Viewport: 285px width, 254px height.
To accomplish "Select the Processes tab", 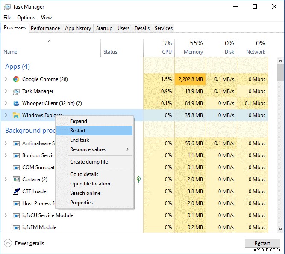I will tap(15, 27).
